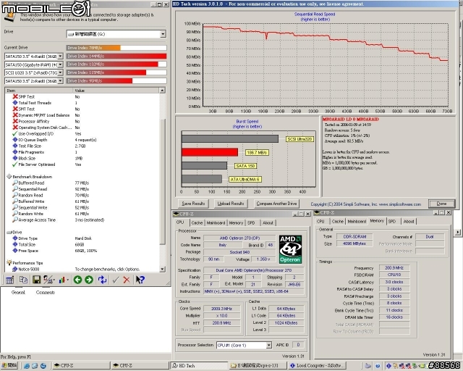Click the AMD64 Opteron logo in CPU-Z
This screenshot has width=463, height=371.
tap(290, 249)
